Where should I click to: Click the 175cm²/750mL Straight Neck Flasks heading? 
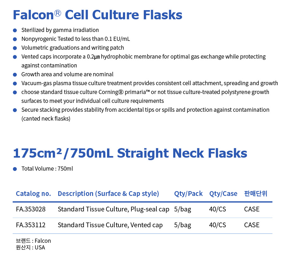pos(130,153)
